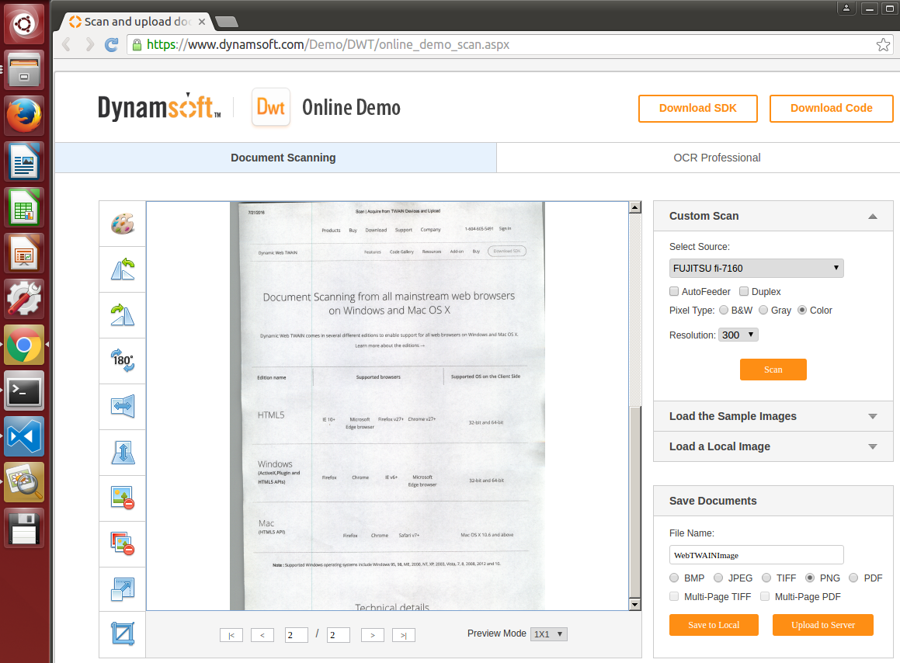Select Gray pixel type
Screen dimensions: 900x663
pos(763,311)
